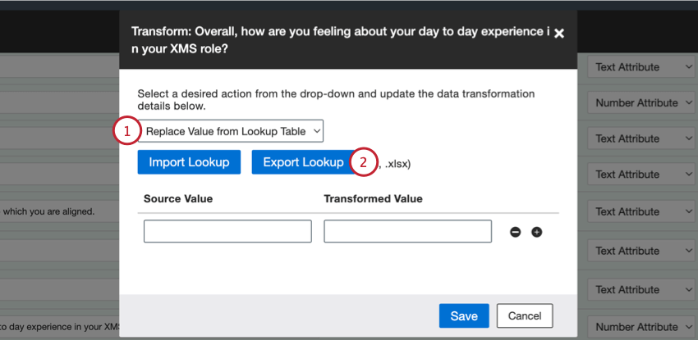Close the Transform dialog with the X
Viewport: 698px width, 340px height.
559,33
